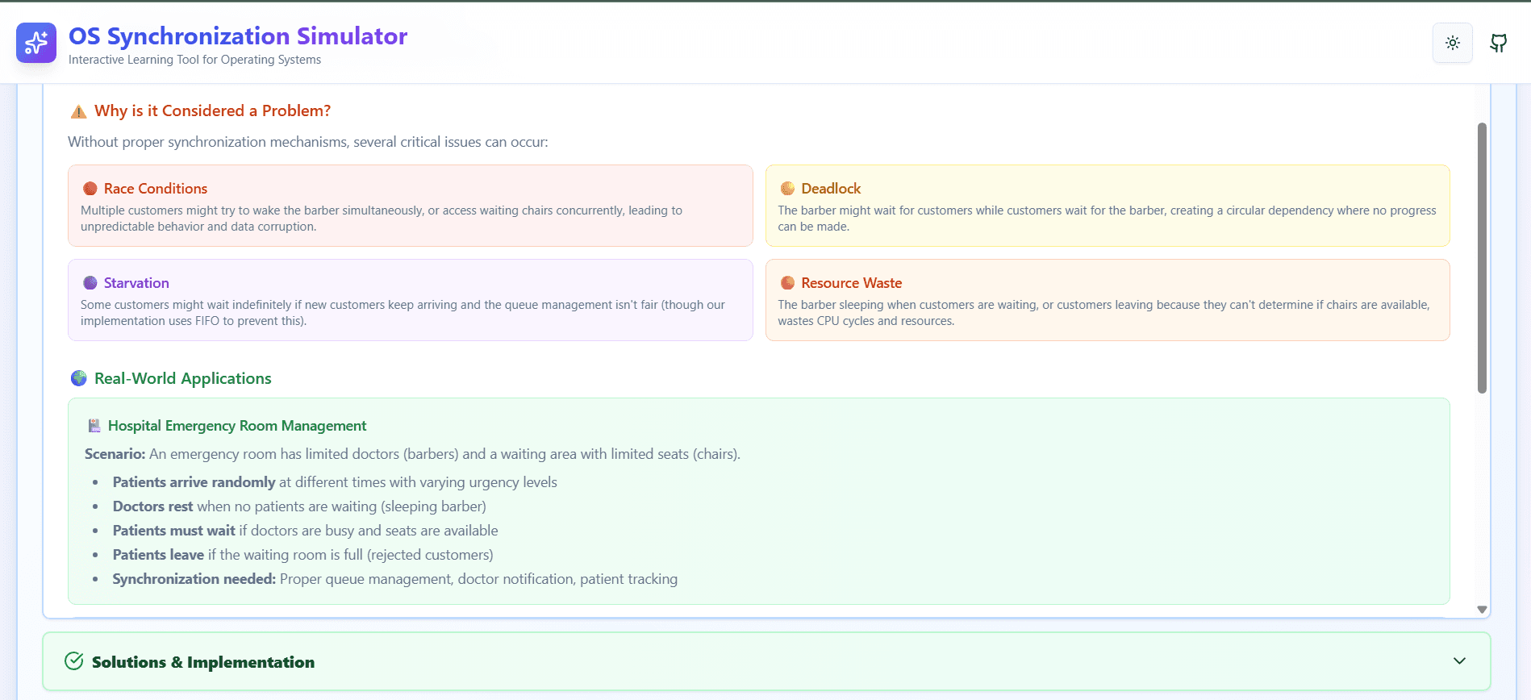Click the OS Synchronization Simulator title
Viewport: 1531px width, 700px height.
238,36
